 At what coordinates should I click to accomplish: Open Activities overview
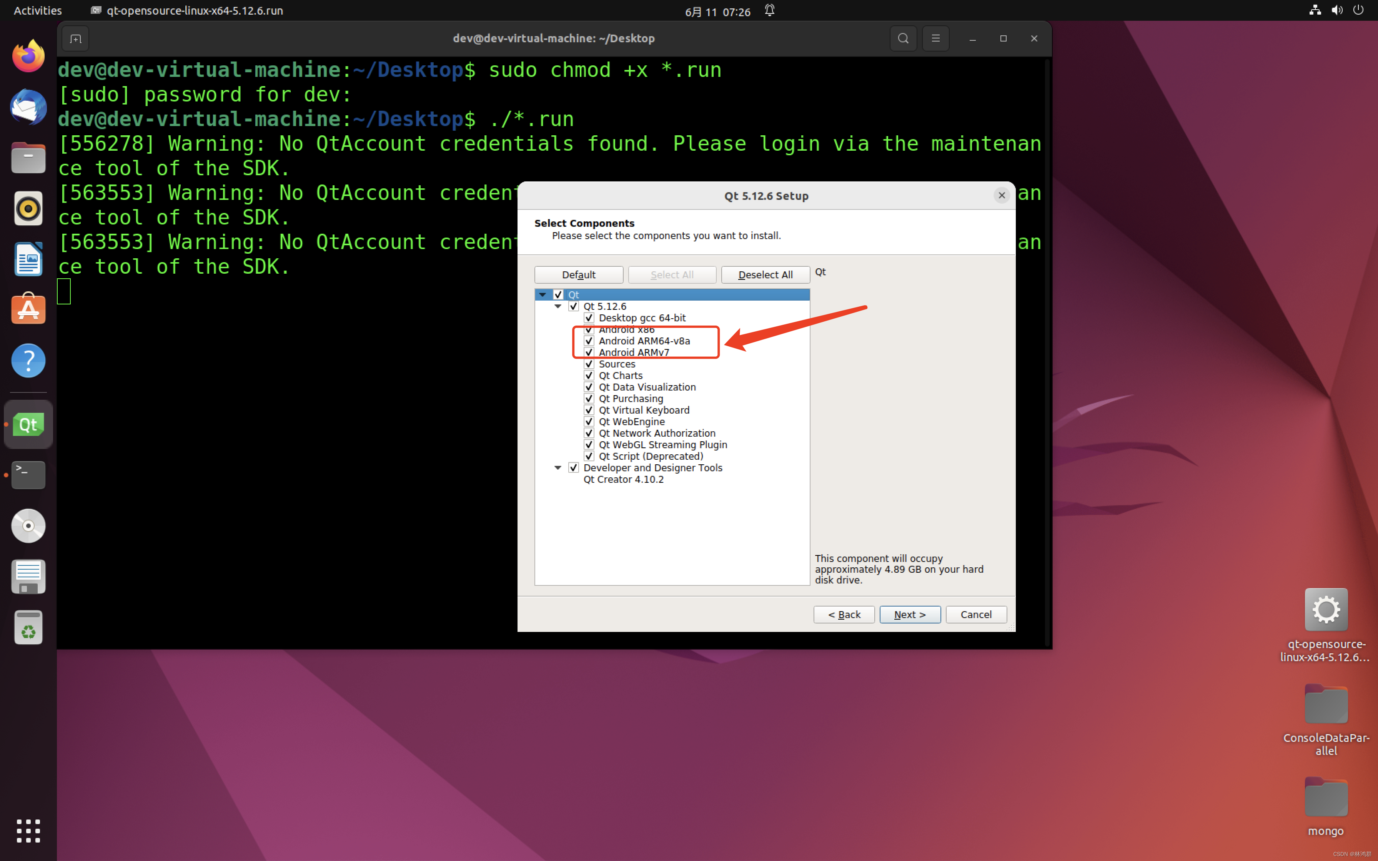pos(38,10)
